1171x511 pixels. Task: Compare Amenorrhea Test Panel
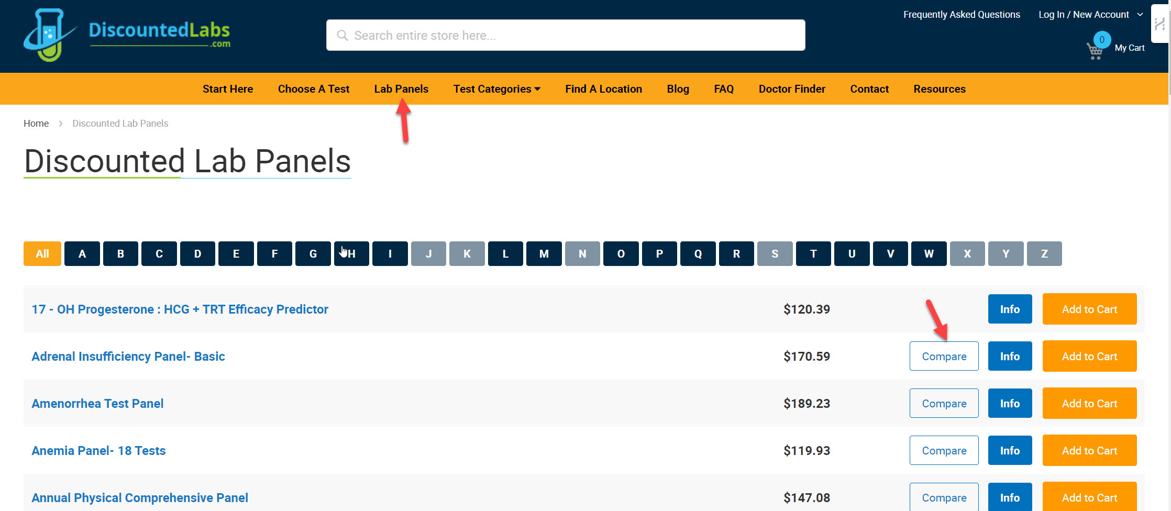[944, 403]
